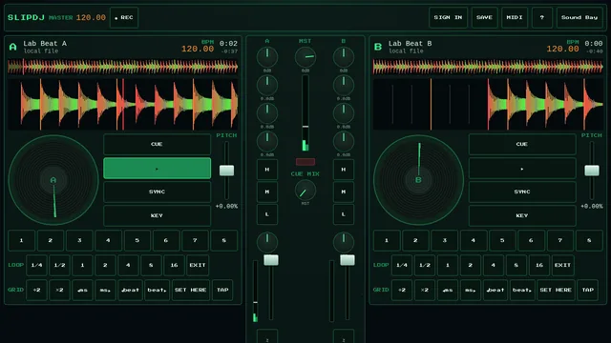Toggle play on deck A
Image resolution: width=611 pixels, height=343 pixels.
coord(157,169)
